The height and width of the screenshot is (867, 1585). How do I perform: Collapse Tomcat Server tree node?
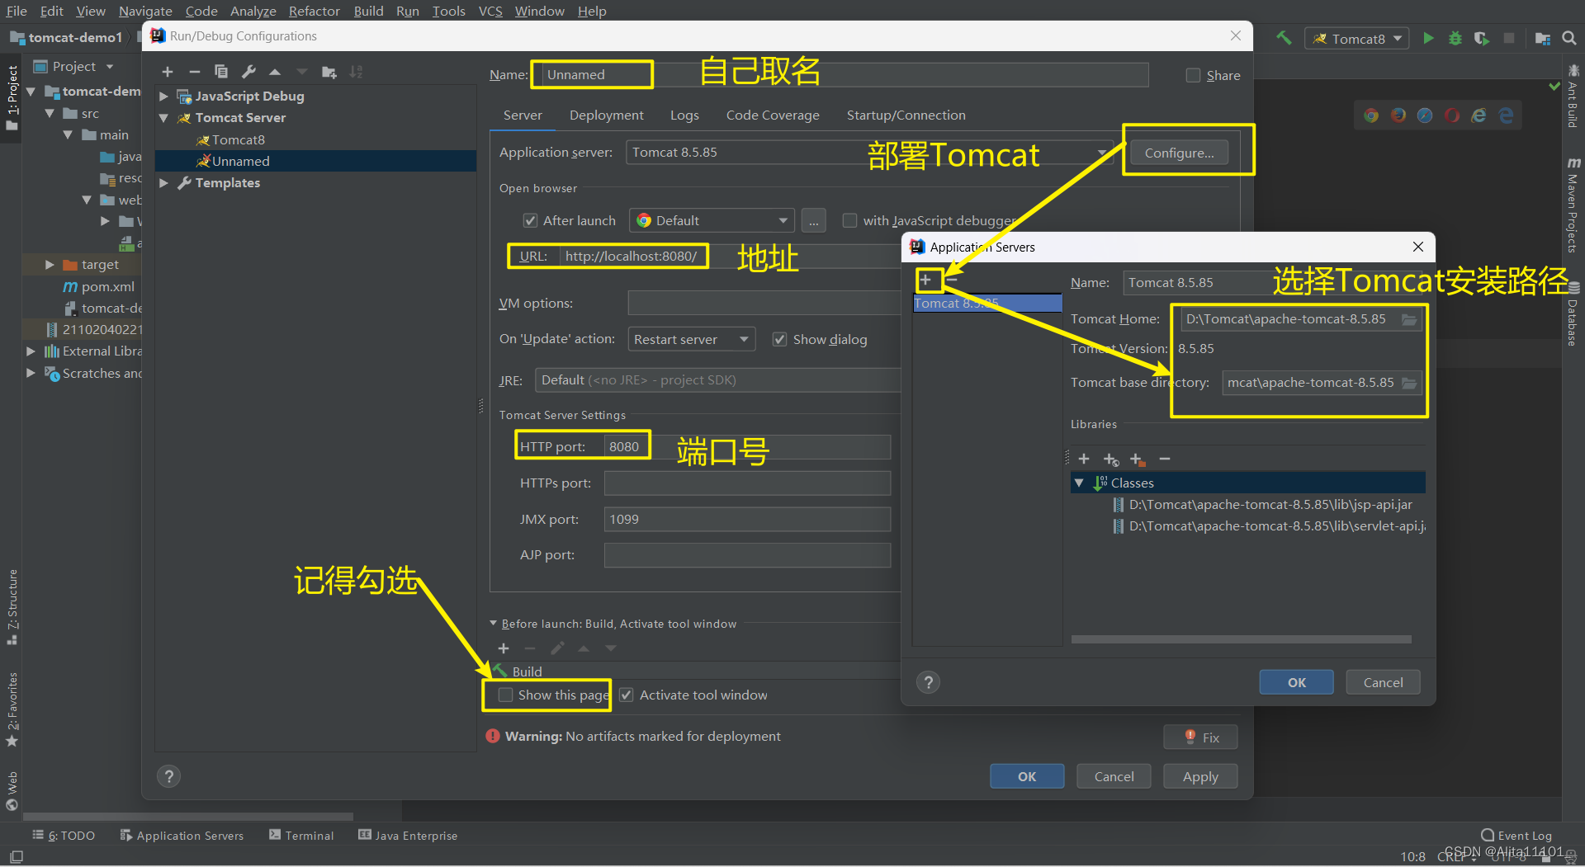[x=163, y=118]
